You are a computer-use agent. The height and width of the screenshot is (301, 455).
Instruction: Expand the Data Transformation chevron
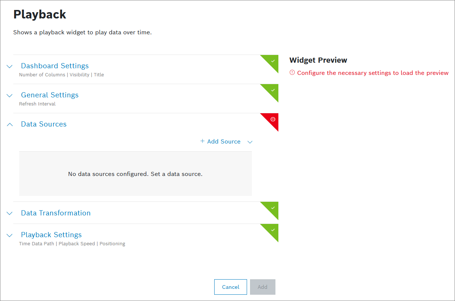point(10,214)
